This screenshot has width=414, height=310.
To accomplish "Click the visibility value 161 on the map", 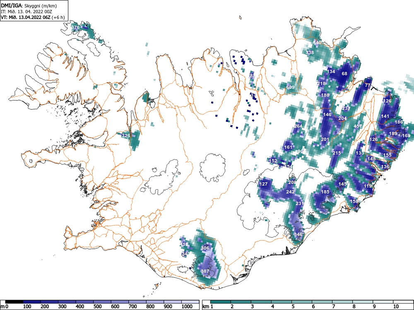I will 288,147.
